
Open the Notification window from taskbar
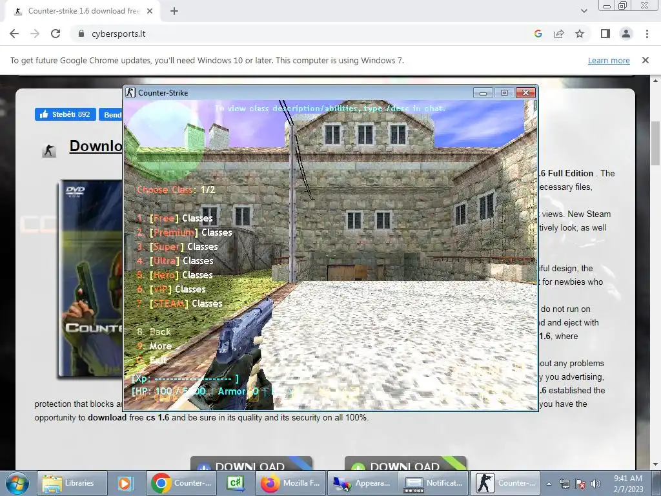(x=433, y=483)
